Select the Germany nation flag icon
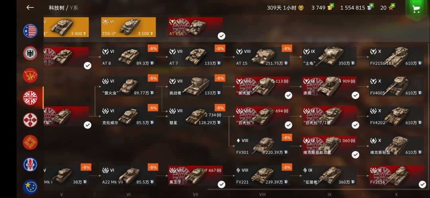430x198 pixels. tap(30, 53)
